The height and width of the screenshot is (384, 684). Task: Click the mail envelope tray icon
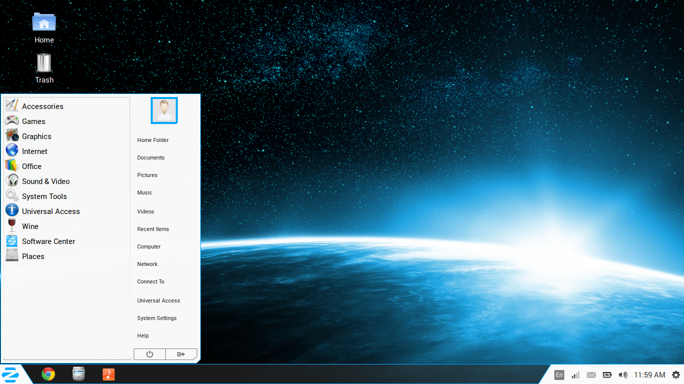tap(591, 375)
